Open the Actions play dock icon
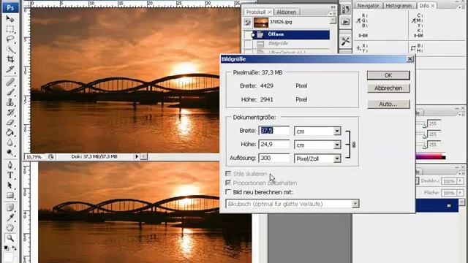The width and height of the screenshot is (468, 263). 345,22
